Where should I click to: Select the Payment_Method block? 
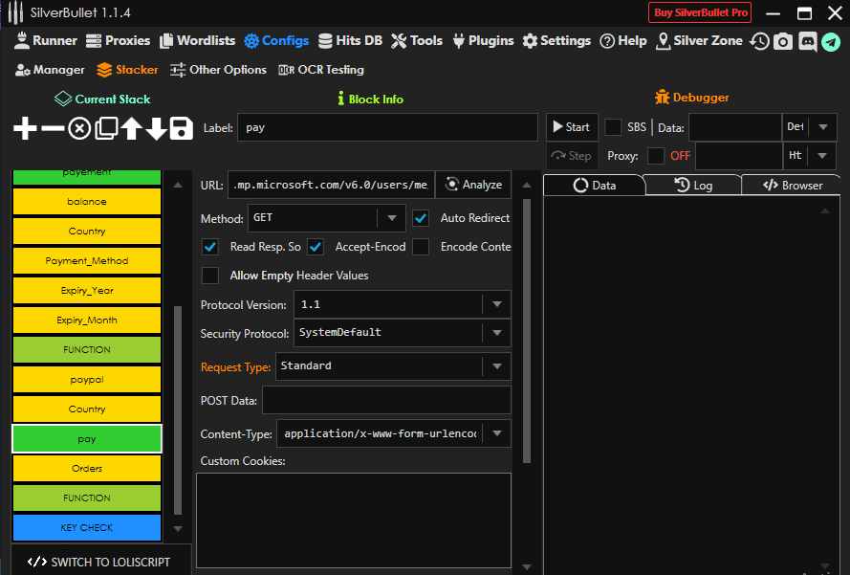[x=87, y=261]
